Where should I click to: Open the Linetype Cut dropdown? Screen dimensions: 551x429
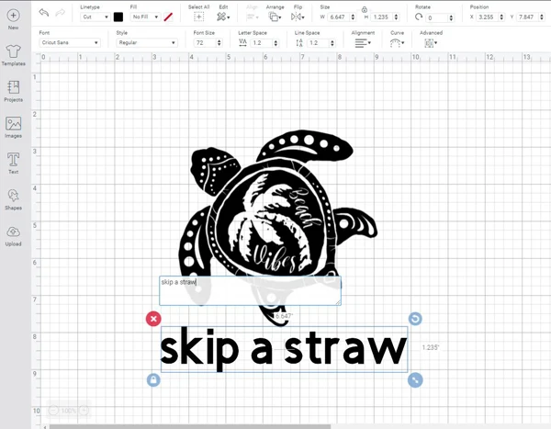point(96,17)
